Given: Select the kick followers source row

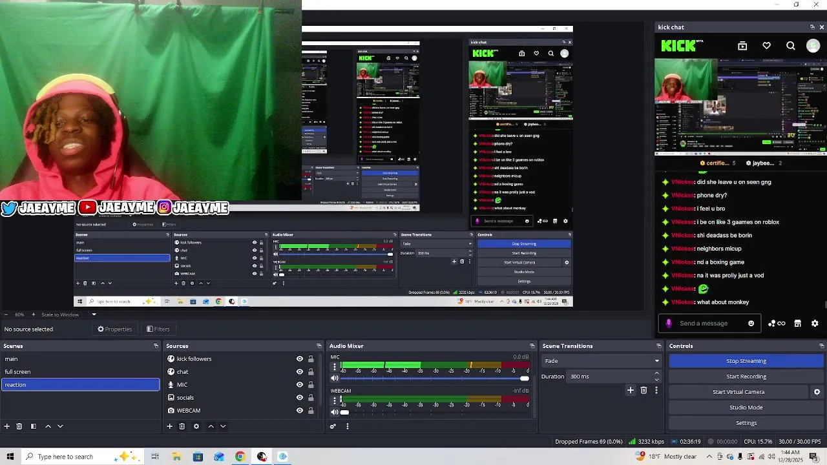Looking at the screenshot, I should pos(242,359).
